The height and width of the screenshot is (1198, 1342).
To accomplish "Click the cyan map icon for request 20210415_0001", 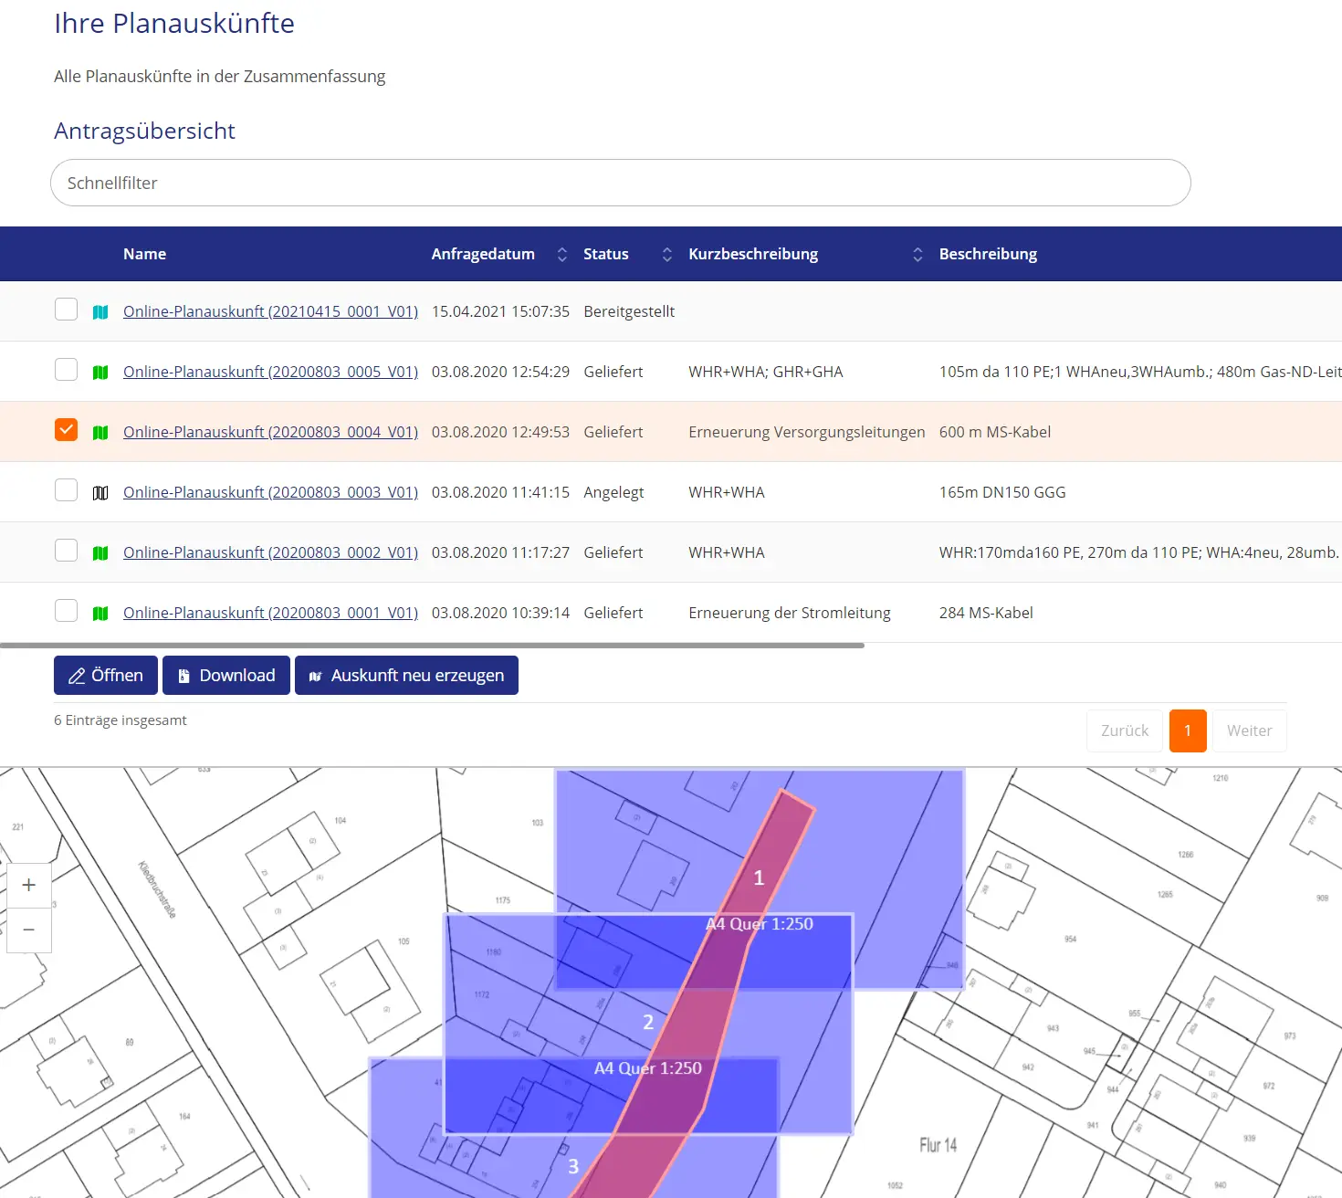I will (x=100, y=312).
